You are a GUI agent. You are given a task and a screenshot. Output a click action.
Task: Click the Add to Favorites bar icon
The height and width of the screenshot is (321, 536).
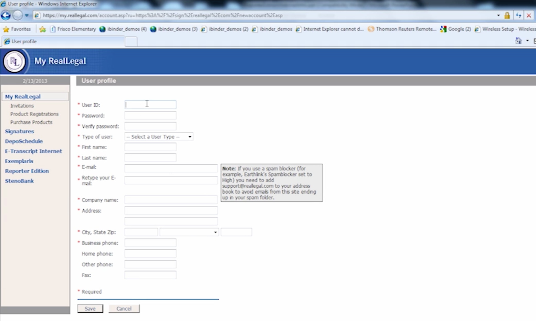point(43,29)
